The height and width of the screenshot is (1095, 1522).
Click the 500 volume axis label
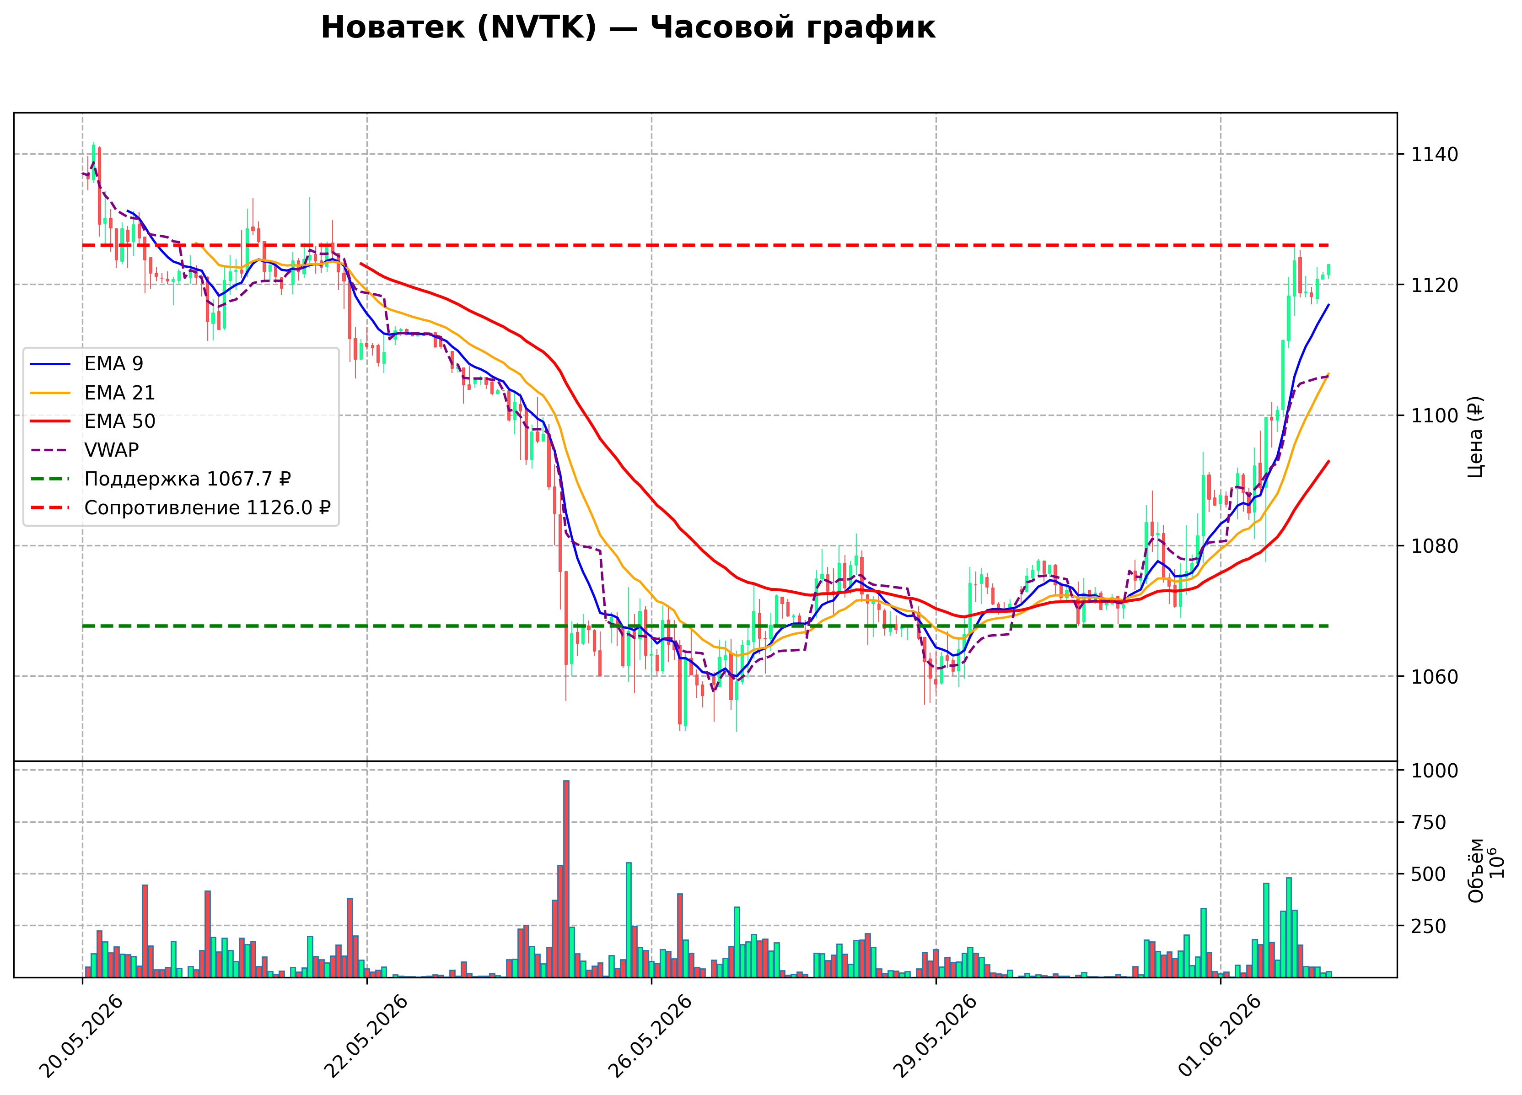[x=1429, y=875]
